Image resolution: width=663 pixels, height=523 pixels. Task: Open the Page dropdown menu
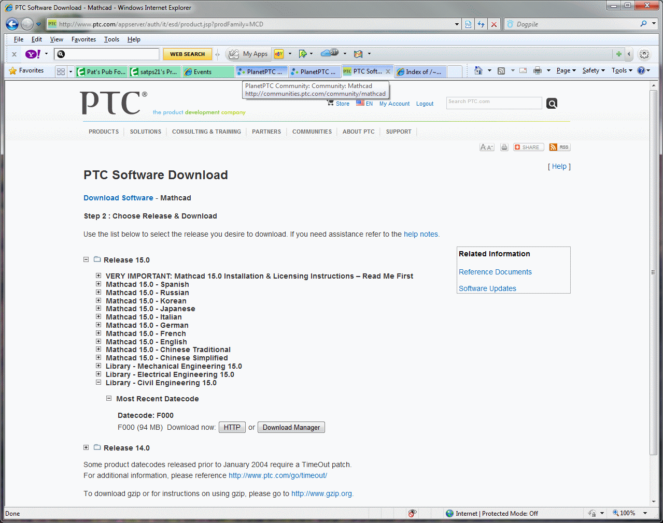(566, 70)
